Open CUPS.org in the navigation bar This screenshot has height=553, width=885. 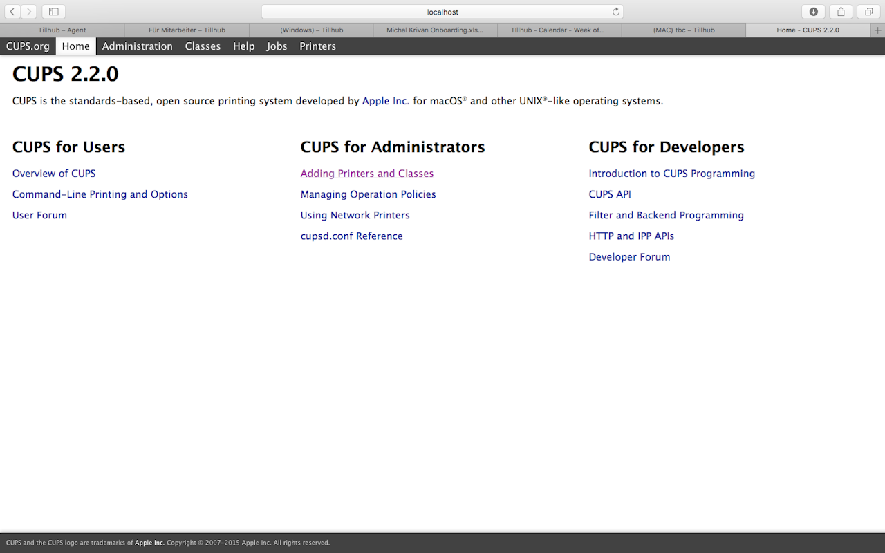coord(28,46)
